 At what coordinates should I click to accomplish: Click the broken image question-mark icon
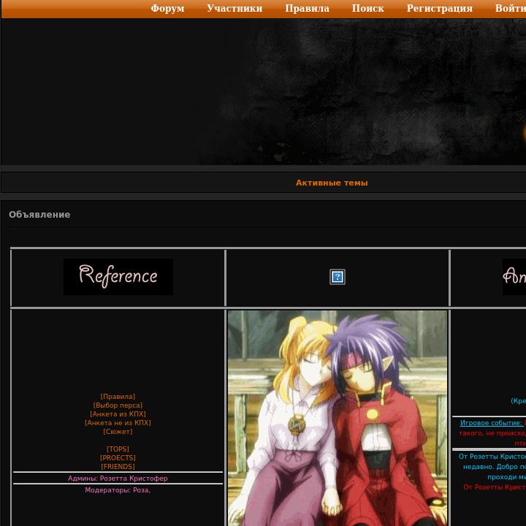[x=337, y=277]
